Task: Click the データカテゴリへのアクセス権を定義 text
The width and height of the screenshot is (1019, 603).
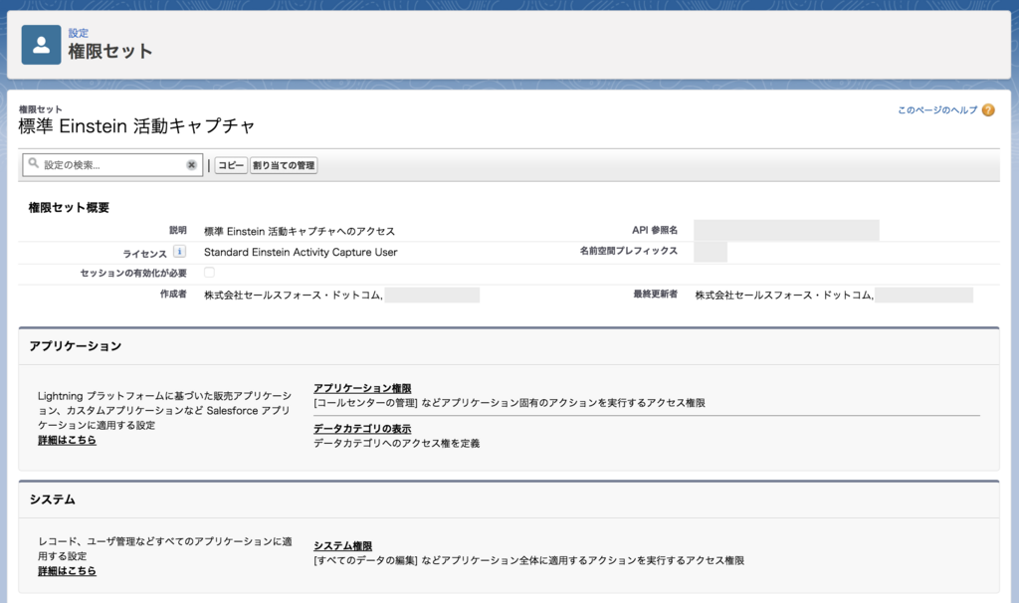Action: pyautogui.click(x=396, y=443)
